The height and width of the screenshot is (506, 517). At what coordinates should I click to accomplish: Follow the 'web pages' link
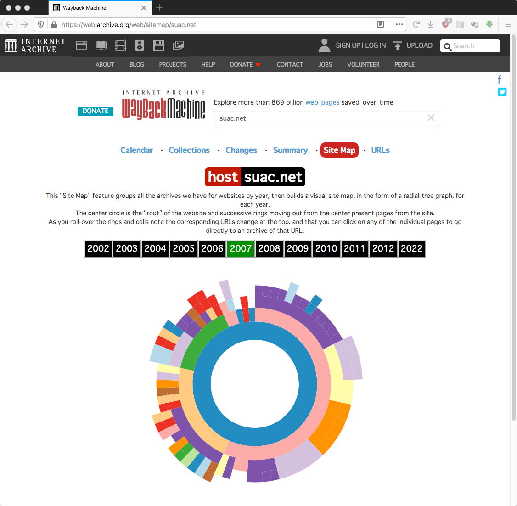pyautogui.click(x=322, y=102)
